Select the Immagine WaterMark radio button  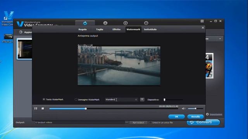pos(76,100)
